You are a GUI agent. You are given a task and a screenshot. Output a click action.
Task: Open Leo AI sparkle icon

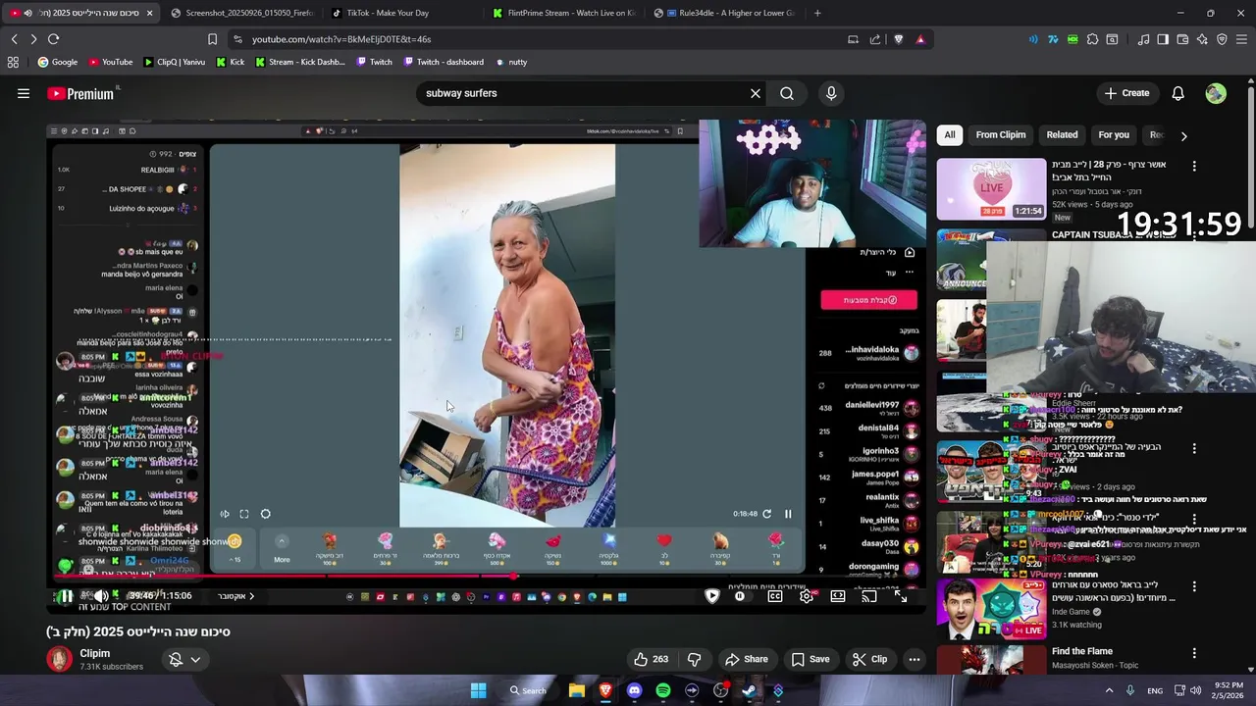[1203, 39]
